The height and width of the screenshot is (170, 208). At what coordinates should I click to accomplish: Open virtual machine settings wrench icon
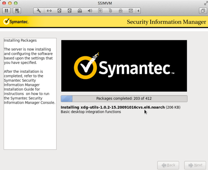39,11
